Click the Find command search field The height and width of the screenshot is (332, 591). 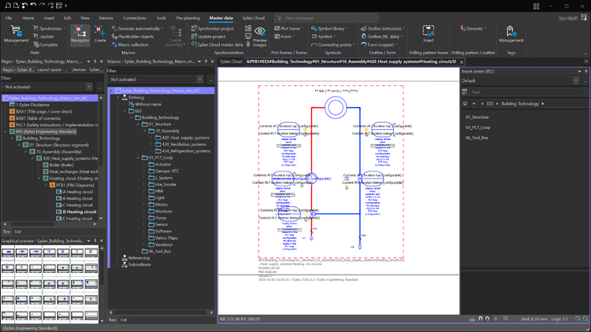pos(326,18)
